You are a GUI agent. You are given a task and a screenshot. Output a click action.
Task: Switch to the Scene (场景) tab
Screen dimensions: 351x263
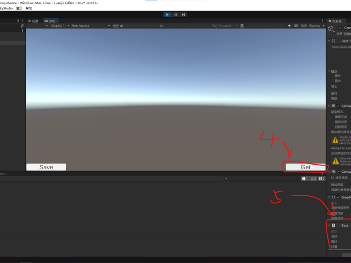tap(33, 21)
